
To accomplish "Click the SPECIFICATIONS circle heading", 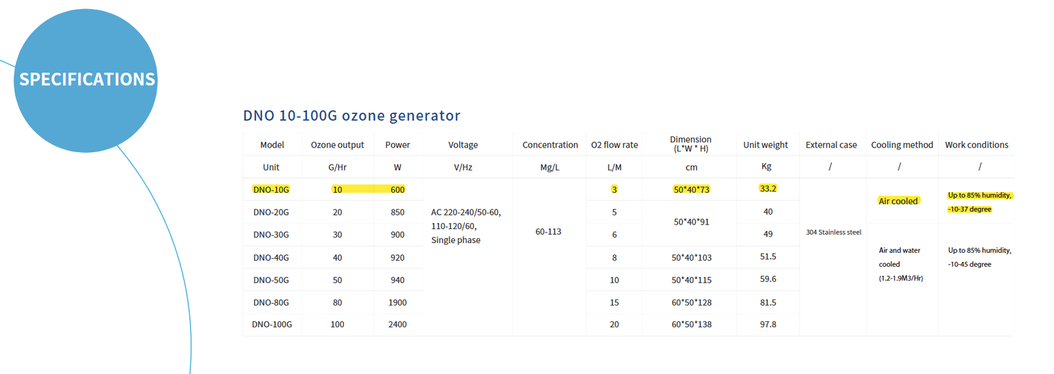I will point(87,79).
